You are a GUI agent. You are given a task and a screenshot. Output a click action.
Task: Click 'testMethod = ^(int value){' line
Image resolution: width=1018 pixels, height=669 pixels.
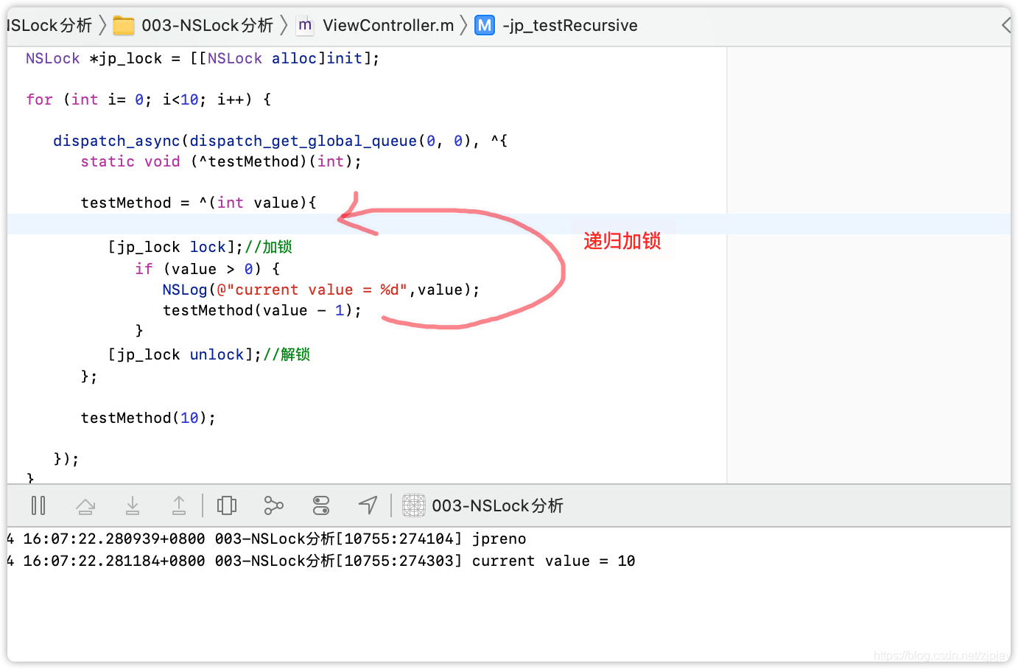[199, 203]
